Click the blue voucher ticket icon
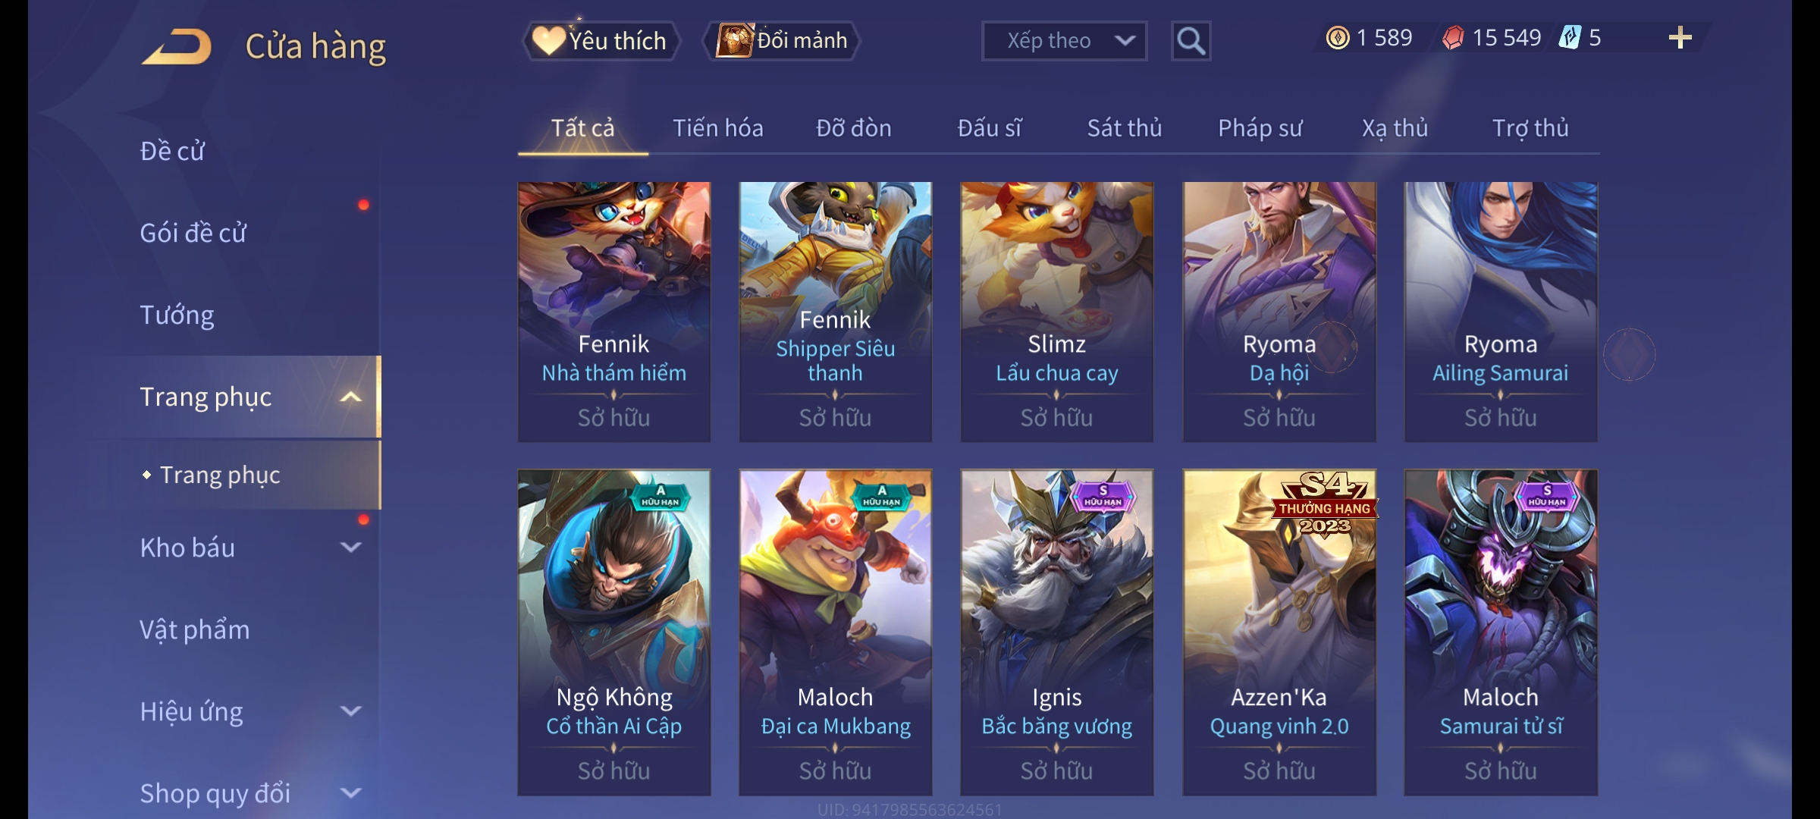The height and width of the screenshot is (819, 1820). click(1570, 37)
